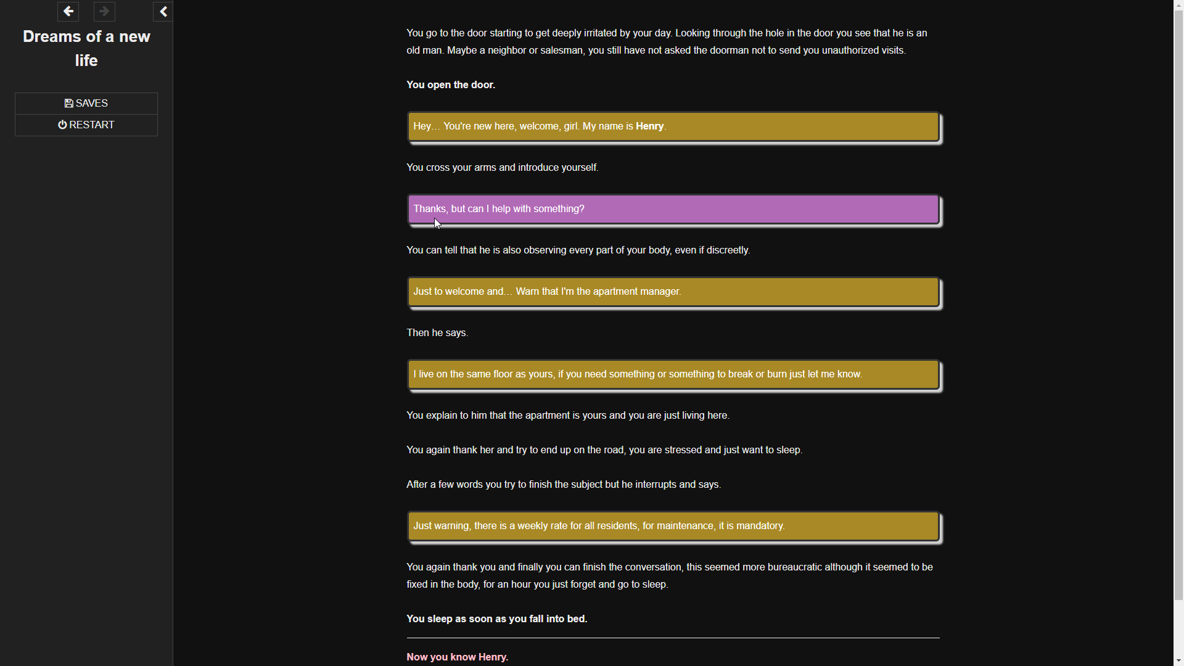Click the 'I live on the same floor' box

point(673,374)
